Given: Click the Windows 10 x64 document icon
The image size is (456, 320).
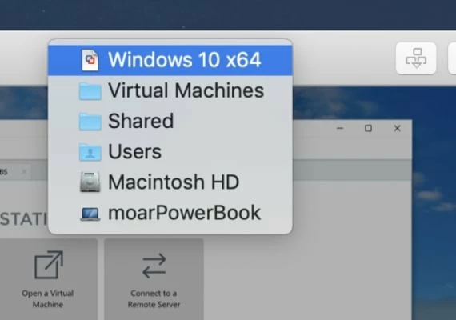Looking at the screenshot, I should 90,60.
